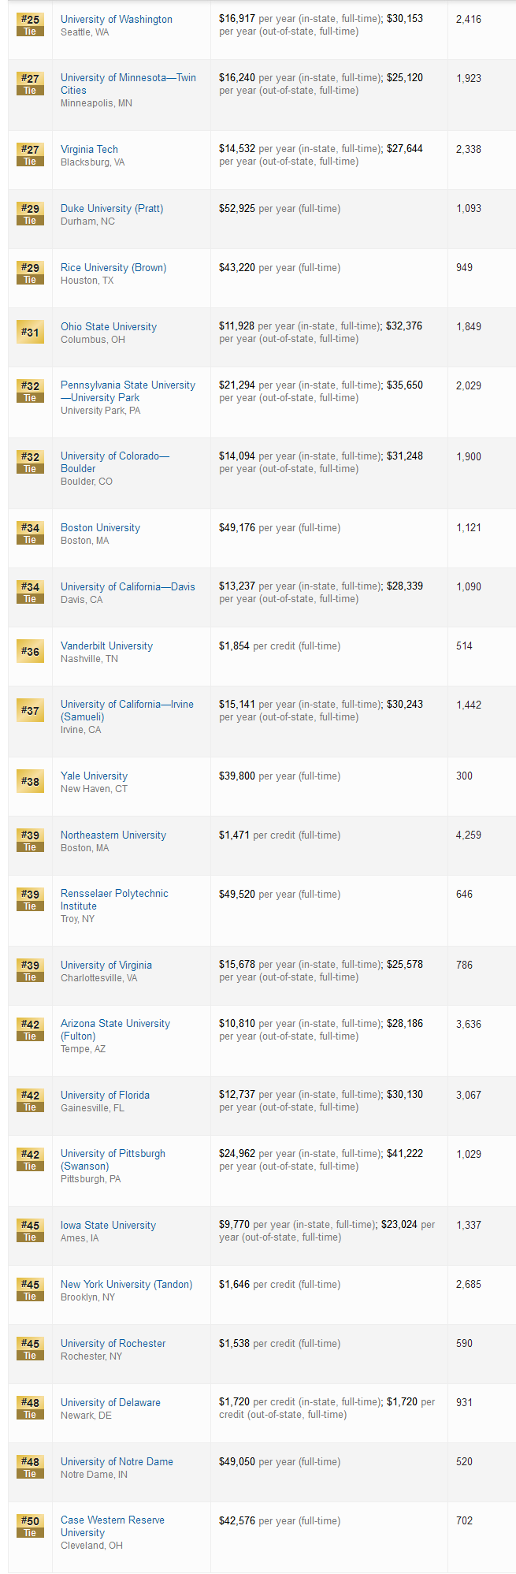Viewport: 516px width, 1574px height.
Task: Click the University of Notre Dame link
Action: [x=117, y=1461]
